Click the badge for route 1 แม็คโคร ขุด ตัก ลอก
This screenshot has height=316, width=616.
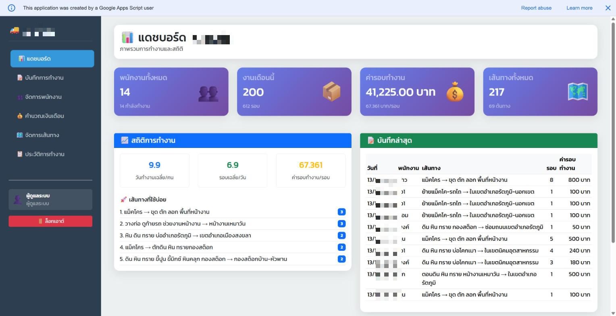[341, 212]
